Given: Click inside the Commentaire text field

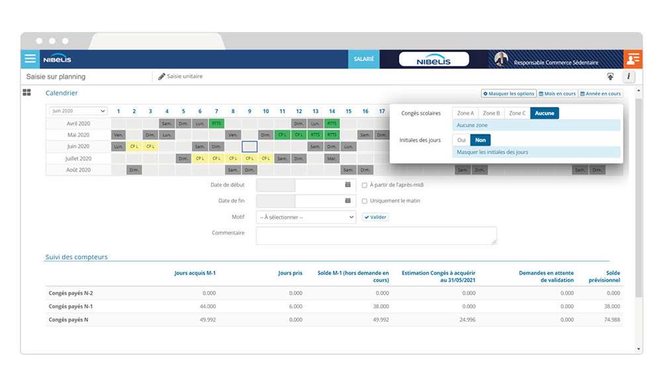Looking at the screenshot, I should (376, 236).
